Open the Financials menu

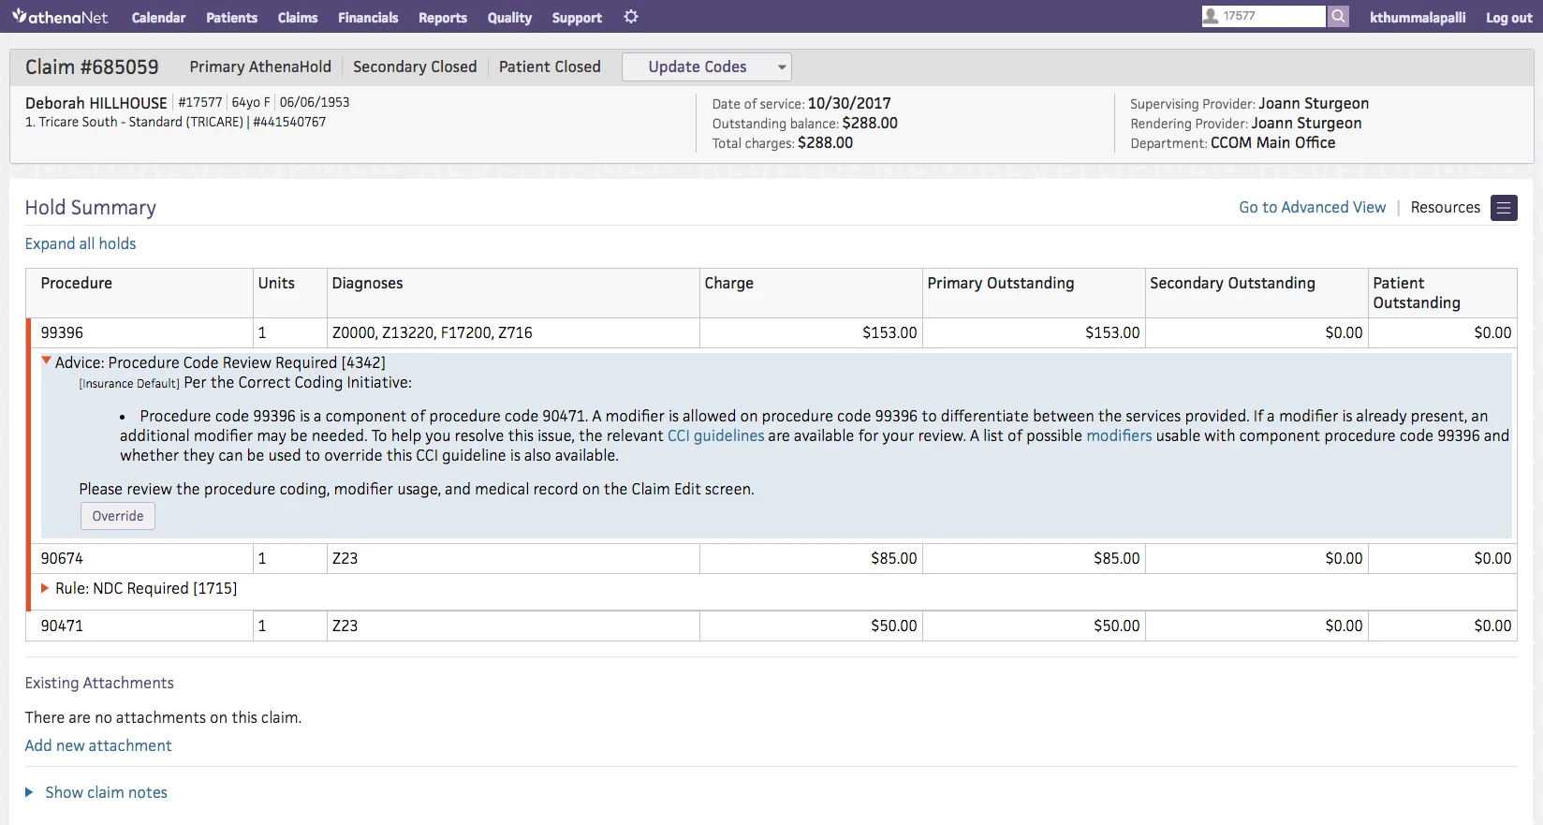(368, 17)
